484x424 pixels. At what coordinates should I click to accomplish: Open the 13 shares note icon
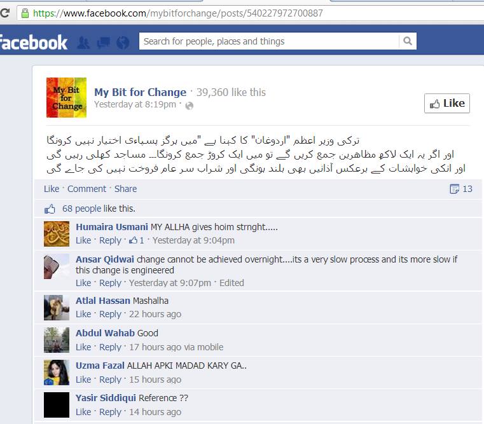click(454, 189)
